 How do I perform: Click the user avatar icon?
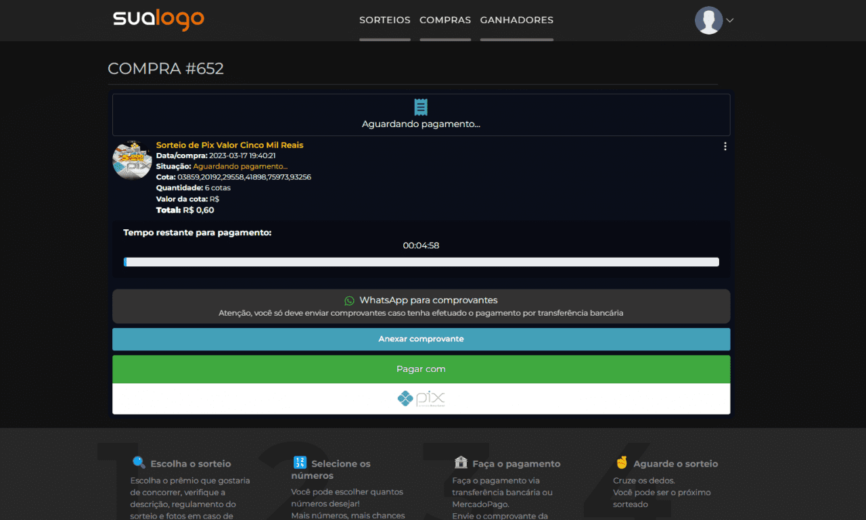tap(708, 20)
